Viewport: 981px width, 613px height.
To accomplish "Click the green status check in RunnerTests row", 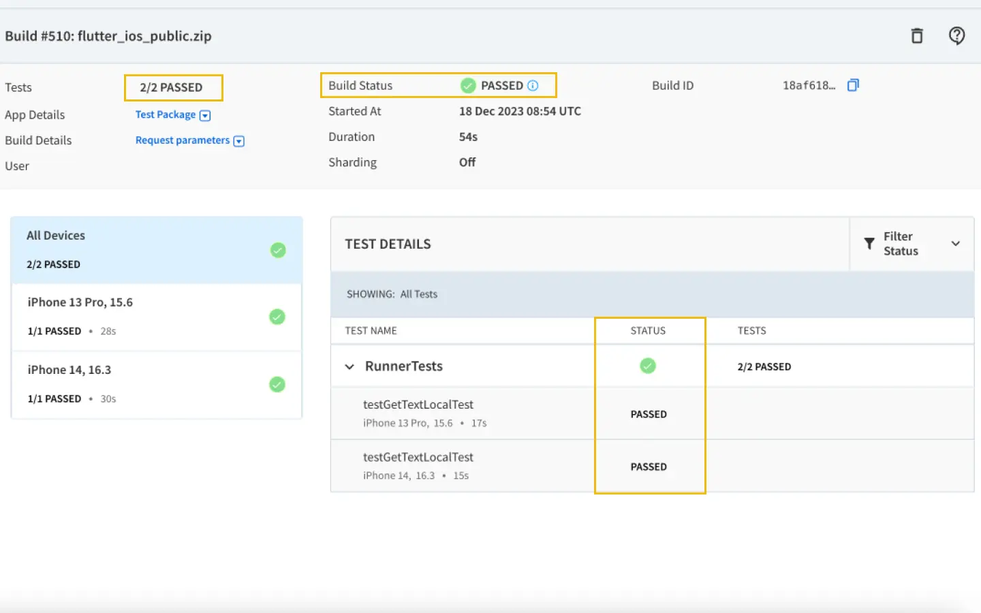I will coord(648,366).
